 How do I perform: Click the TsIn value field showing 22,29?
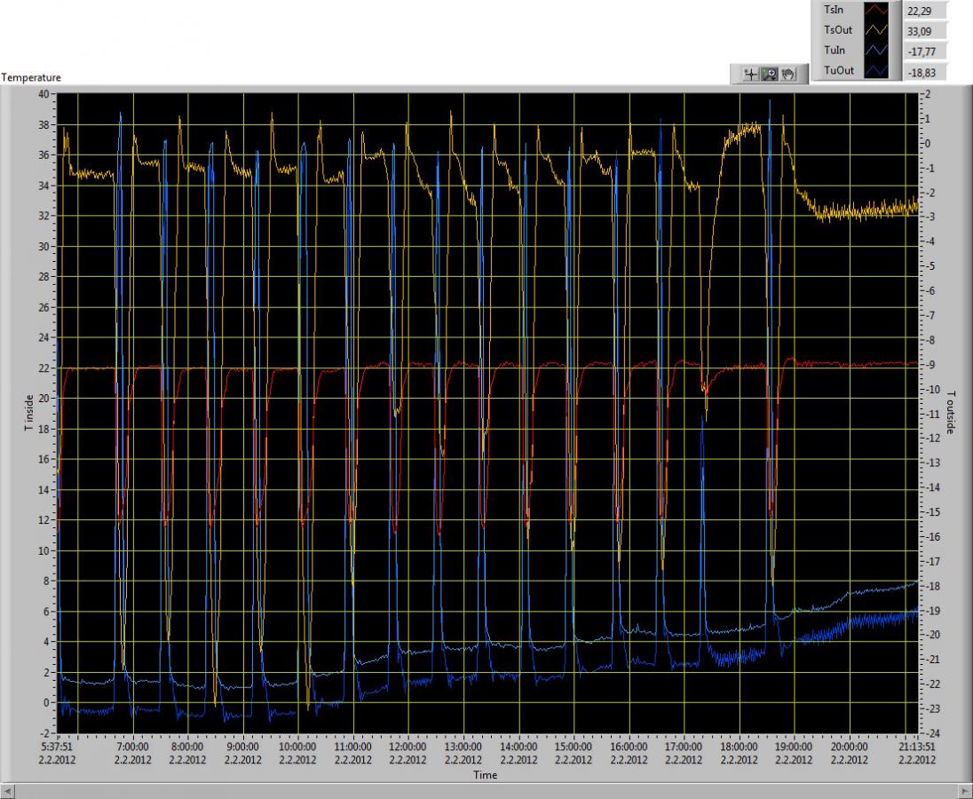tap(925, 11)
